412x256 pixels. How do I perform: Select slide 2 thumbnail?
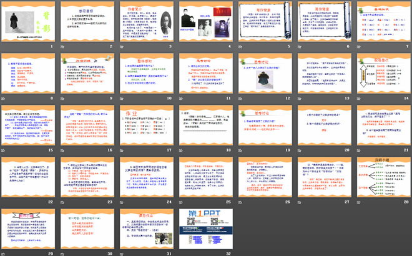88,24
